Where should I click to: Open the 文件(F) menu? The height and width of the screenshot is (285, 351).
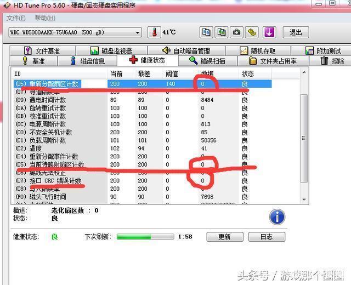16,18
